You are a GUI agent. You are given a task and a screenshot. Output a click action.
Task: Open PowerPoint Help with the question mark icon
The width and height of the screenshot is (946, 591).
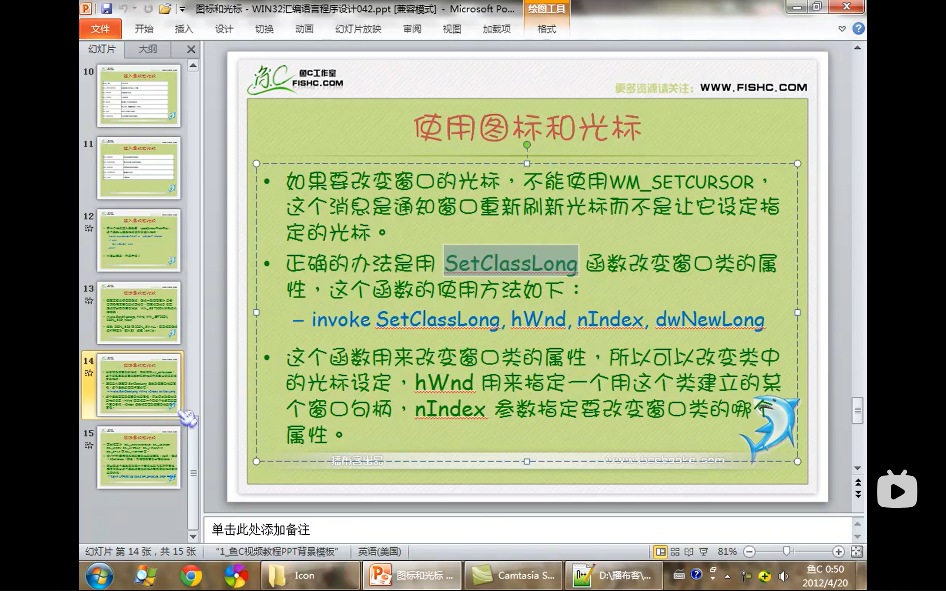858,29
